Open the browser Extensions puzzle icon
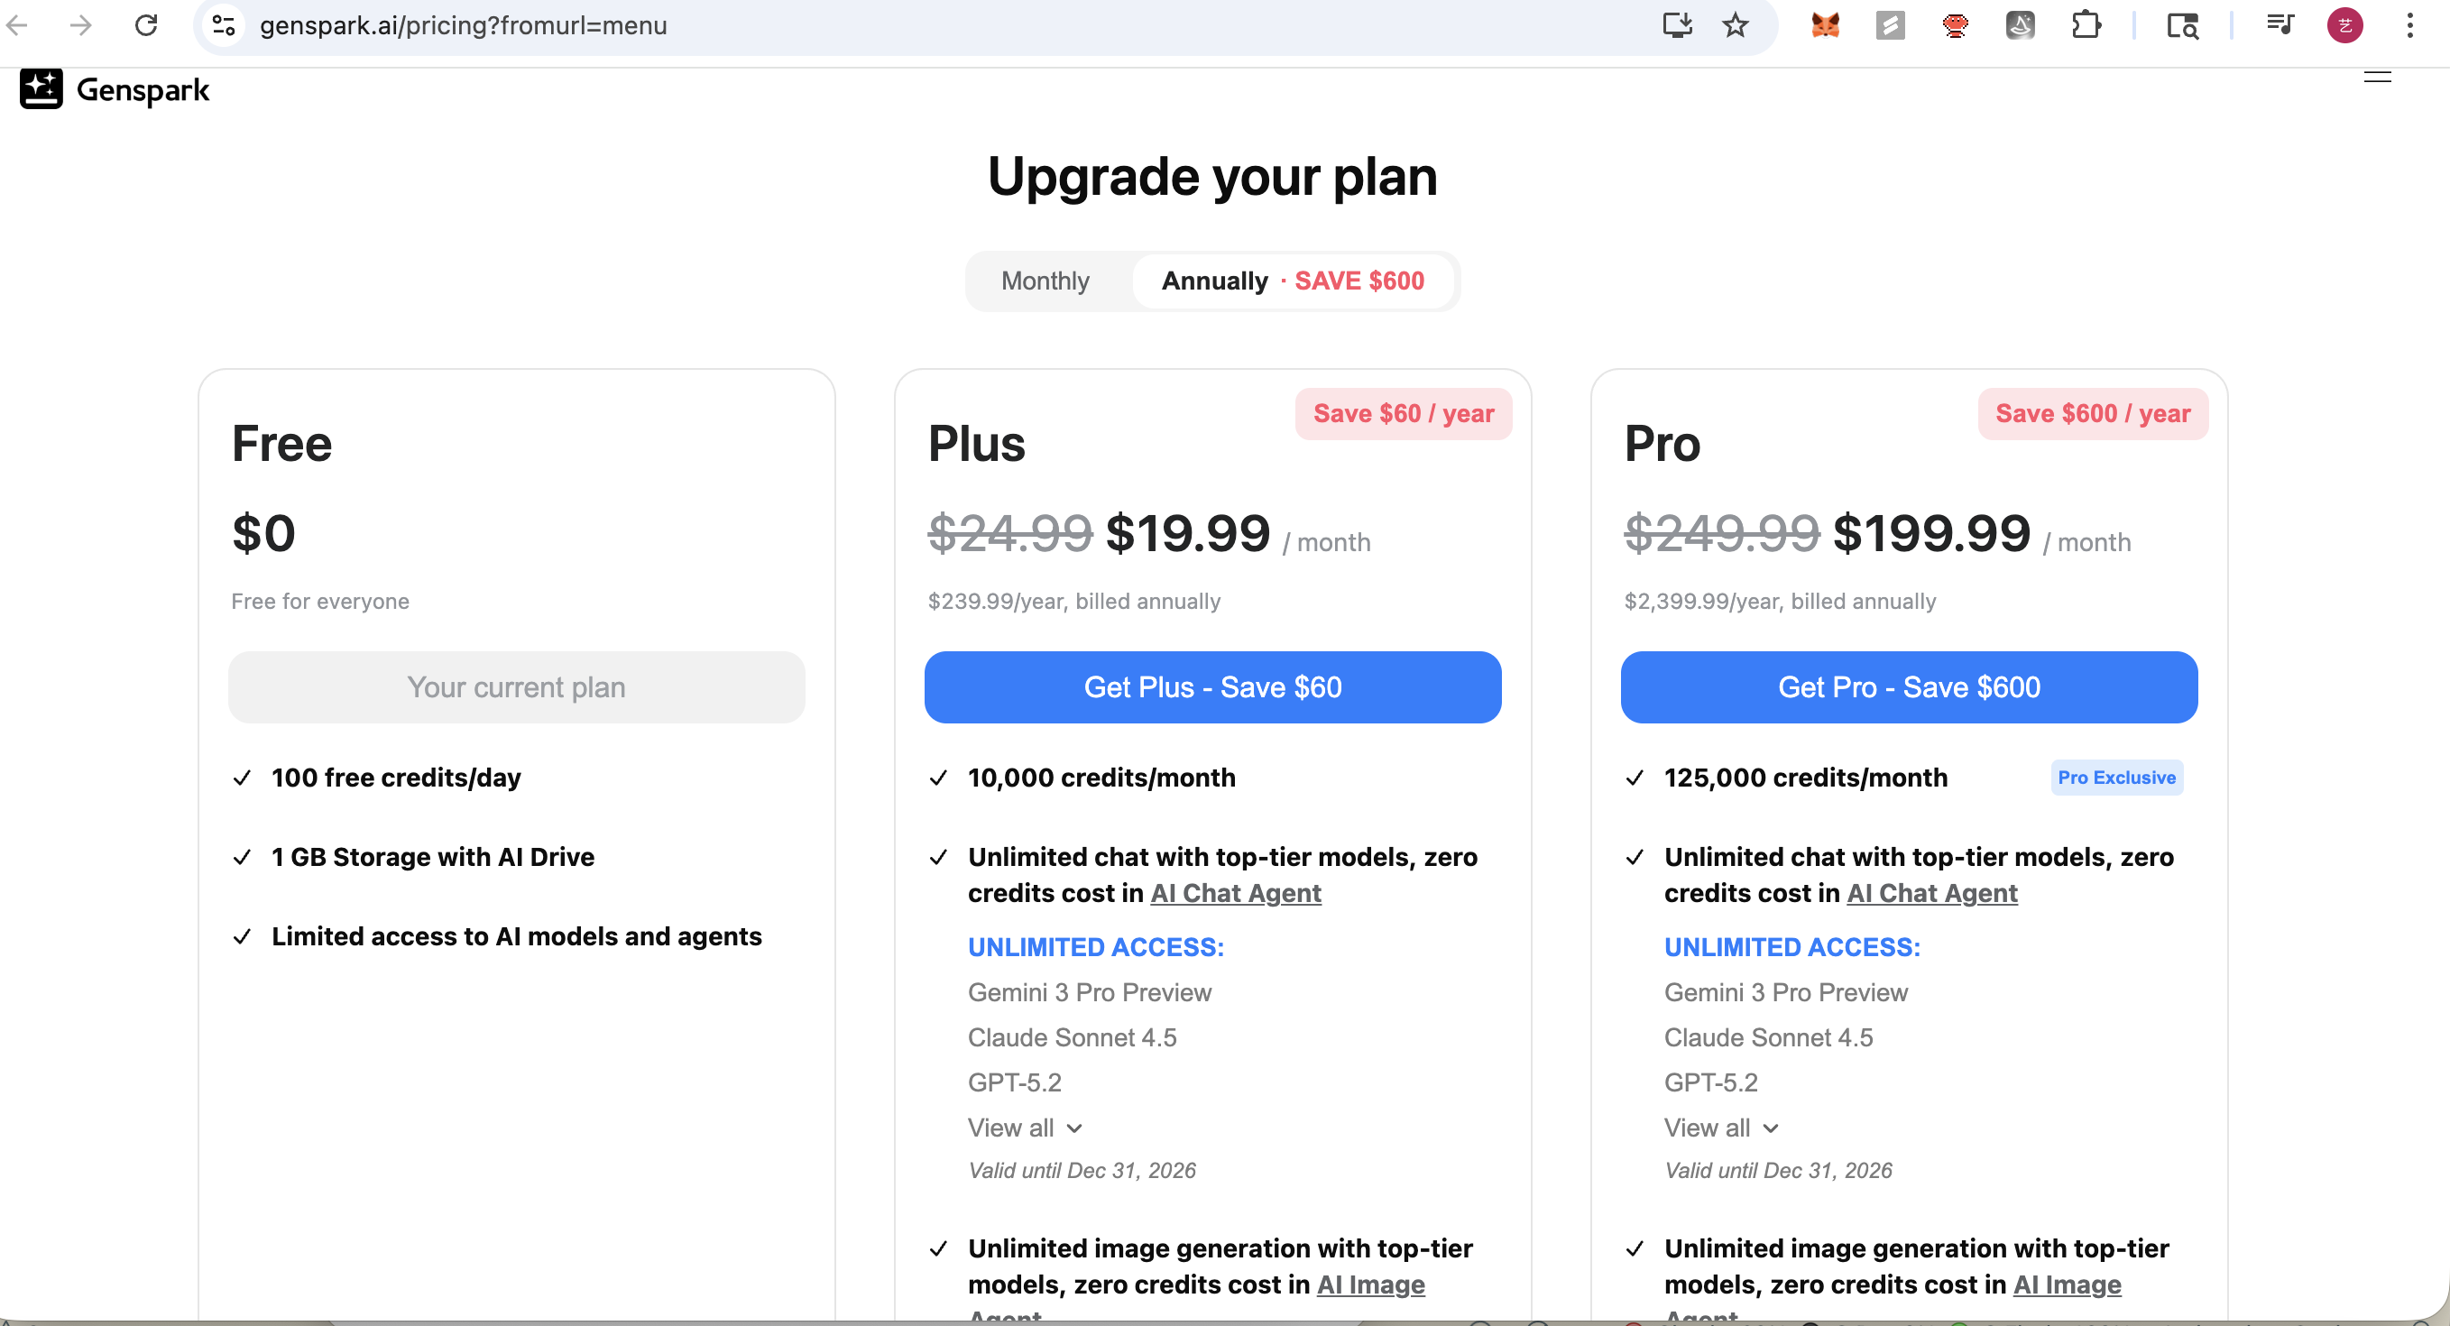 [x=2085, y=24]
